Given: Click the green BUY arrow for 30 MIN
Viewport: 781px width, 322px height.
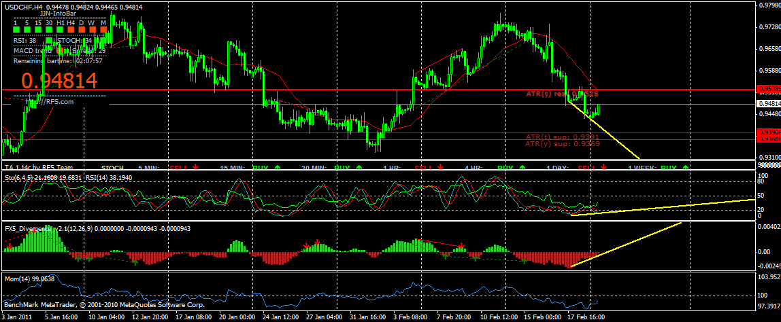Looking at the screenshot, I should tap(359, 166).
